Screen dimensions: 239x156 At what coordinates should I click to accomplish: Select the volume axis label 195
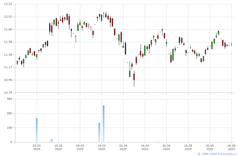click(9, 128)
